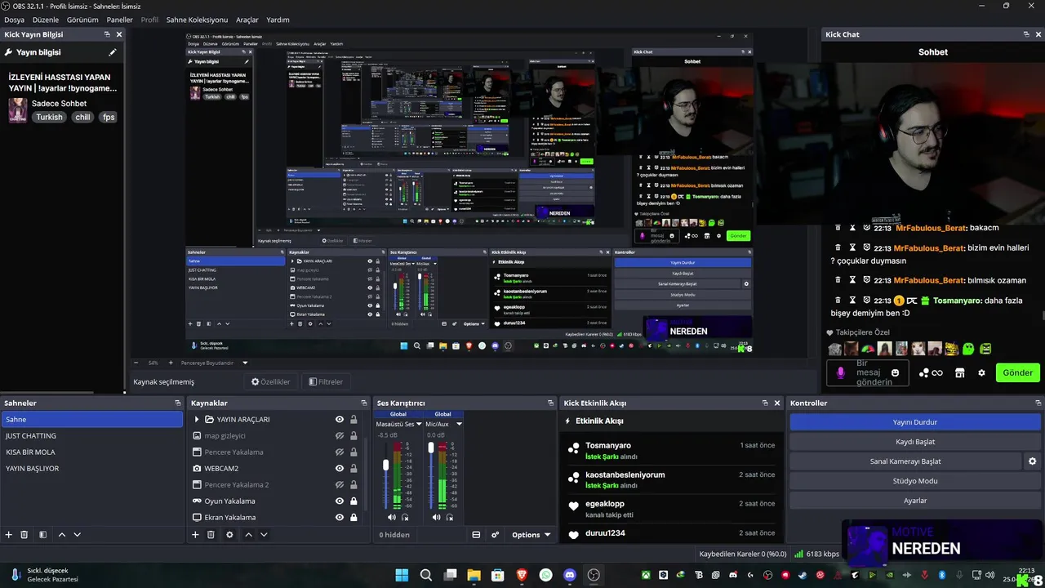Move scene down in Sahneler toolbar

tap(78, 535)
